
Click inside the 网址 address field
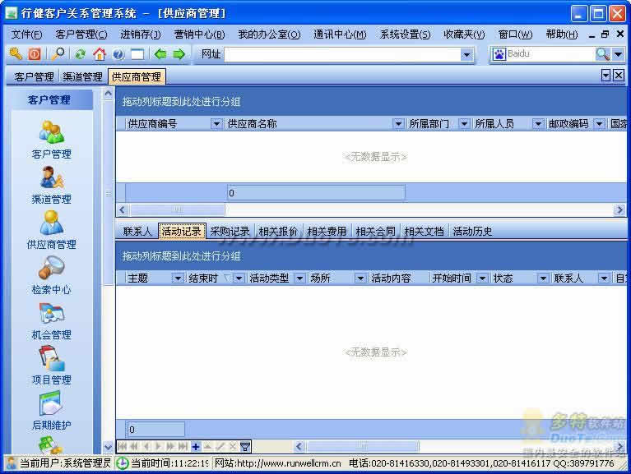pyautogui.click(x=342, y=54)
